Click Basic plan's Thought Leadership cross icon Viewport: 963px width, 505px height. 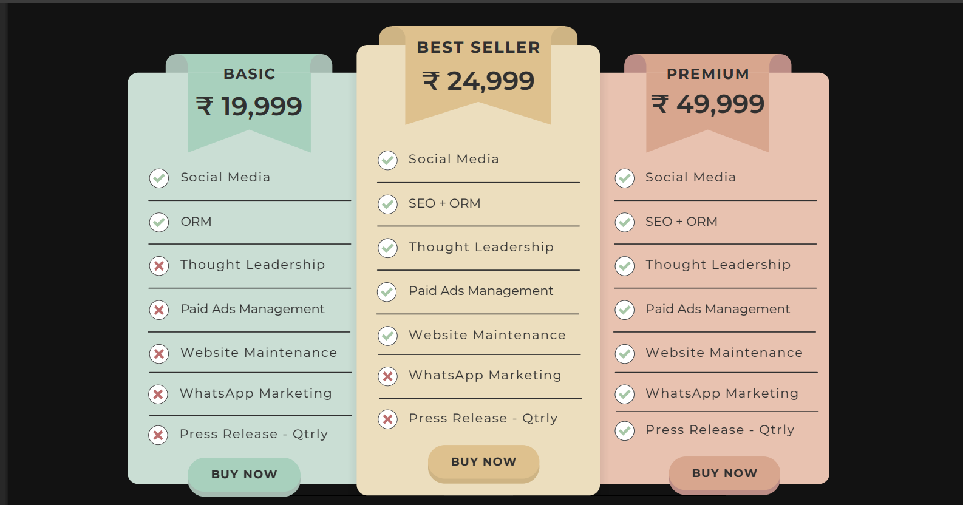[x=159, y=266]
